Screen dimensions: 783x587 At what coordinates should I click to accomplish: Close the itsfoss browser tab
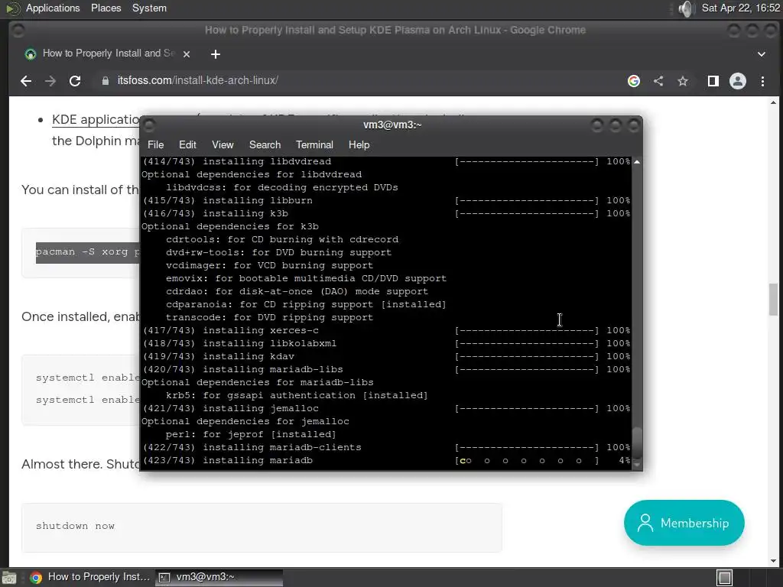(x=187, y=54)
